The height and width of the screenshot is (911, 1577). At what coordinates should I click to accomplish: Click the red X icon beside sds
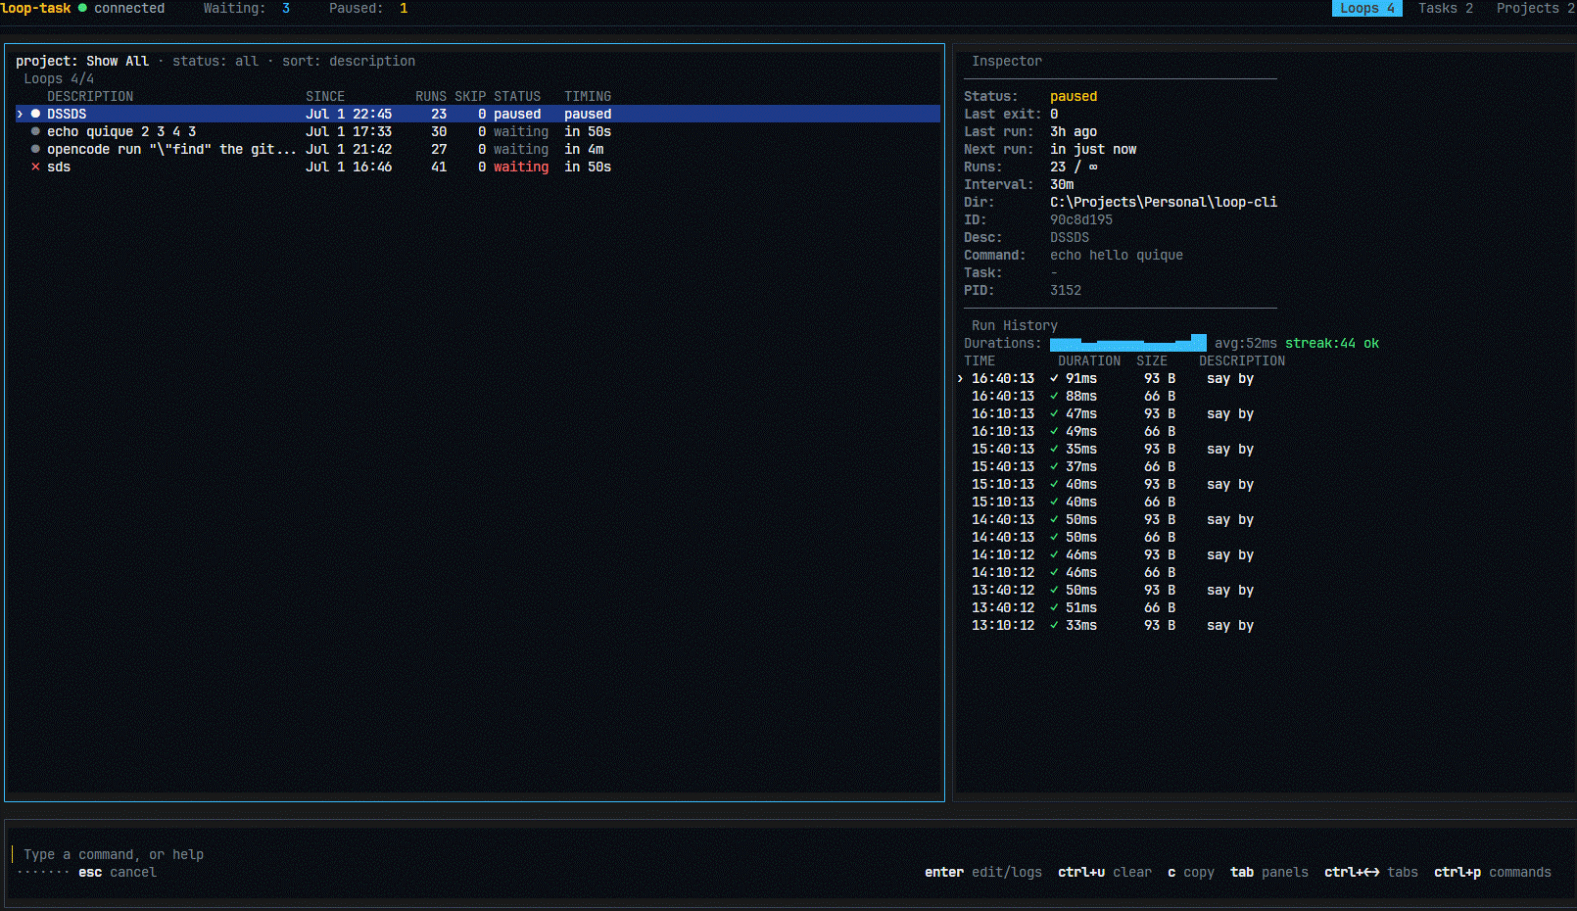tap(35, 167)
